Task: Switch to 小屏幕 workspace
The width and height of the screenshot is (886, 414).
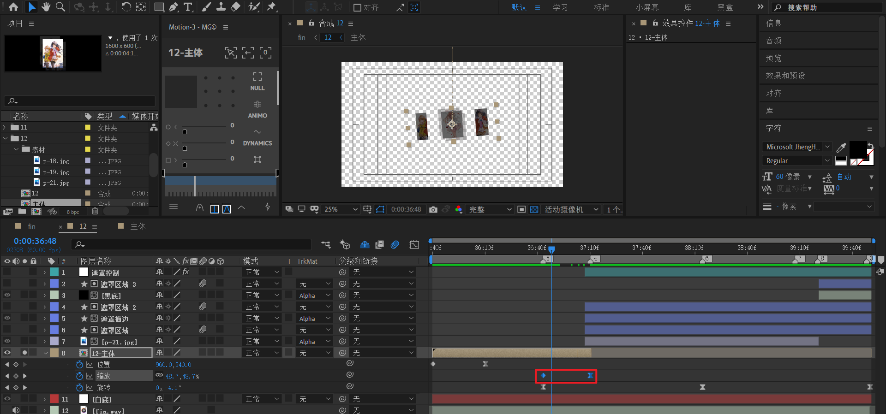Action: (647, 7)
